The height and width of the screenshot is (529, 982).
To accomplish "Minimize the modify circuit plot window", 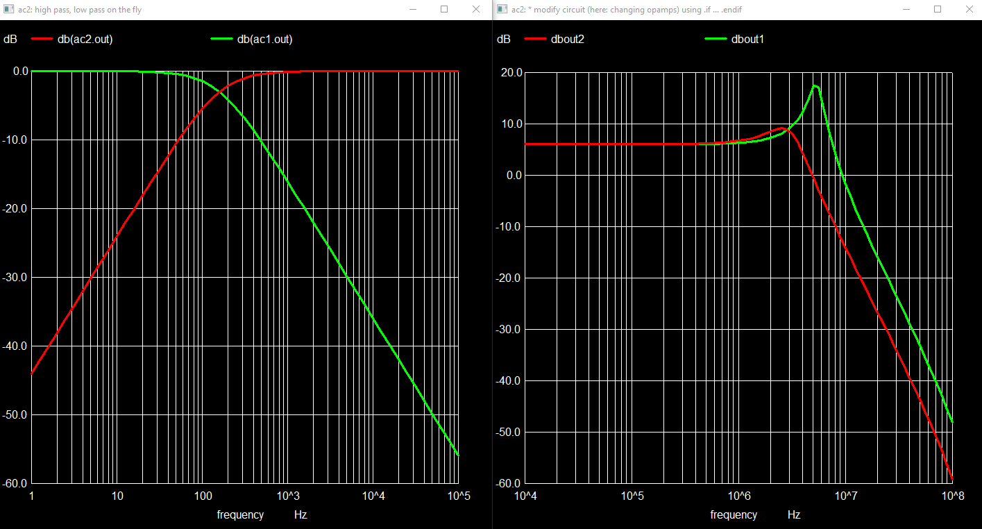I will [906, 10].
